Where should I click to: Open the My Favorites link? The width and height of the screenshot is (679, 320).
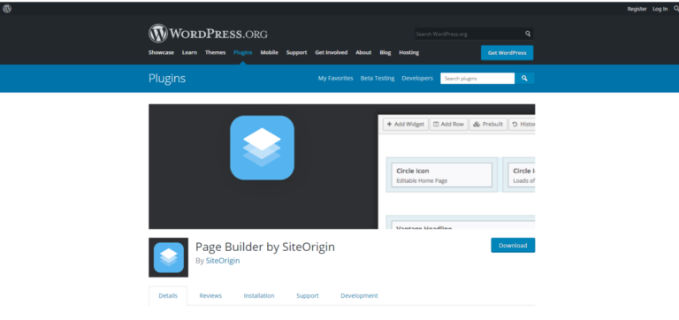click(x=336, y=79)
